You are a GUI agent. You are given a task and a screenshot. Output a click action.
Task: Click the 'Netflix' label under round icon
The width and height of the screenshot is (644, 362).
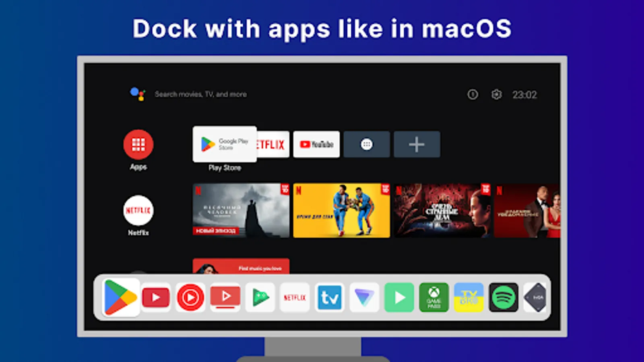point(138,233)
